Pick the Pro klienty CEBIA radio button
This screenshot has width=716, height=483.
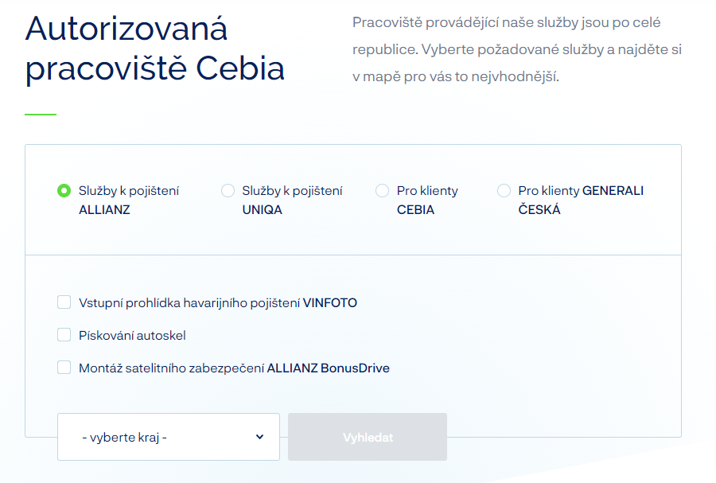(x=383, y=191)
